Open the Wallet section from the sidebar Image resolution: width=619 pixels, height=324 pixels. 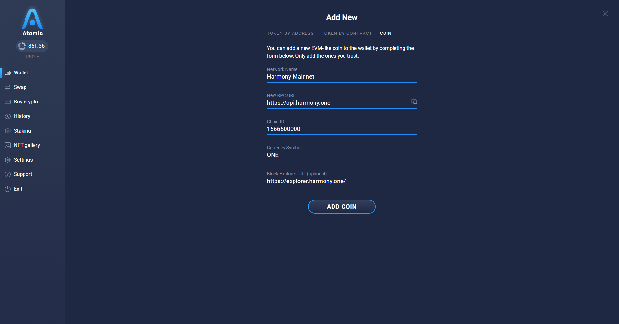coord(21,73)
